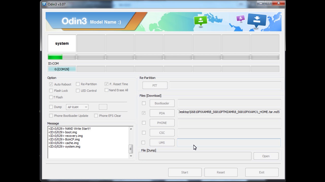This screenshot has height=182, width=325.
Task: Click the PIT button
Action: tap(155, 85)
